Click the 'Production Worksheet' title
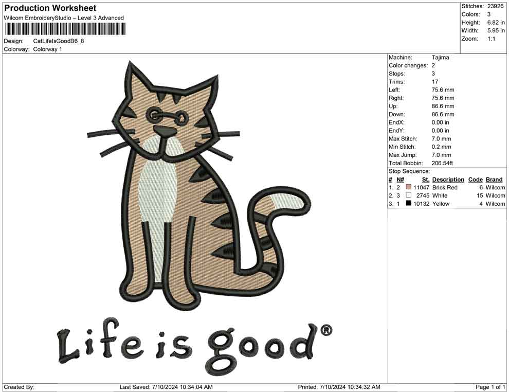Image resolution: width=509 pixels, height=392 pixels. (50, 8)
